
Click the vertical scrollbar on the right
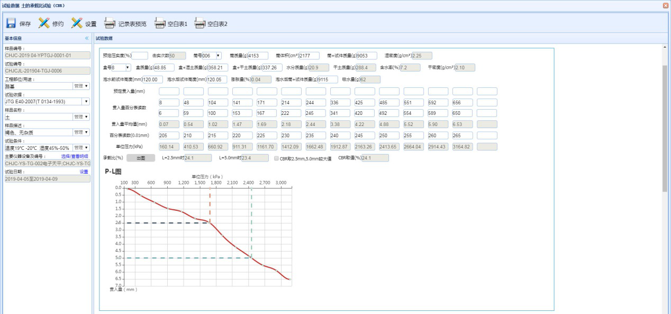pos(665,127)
